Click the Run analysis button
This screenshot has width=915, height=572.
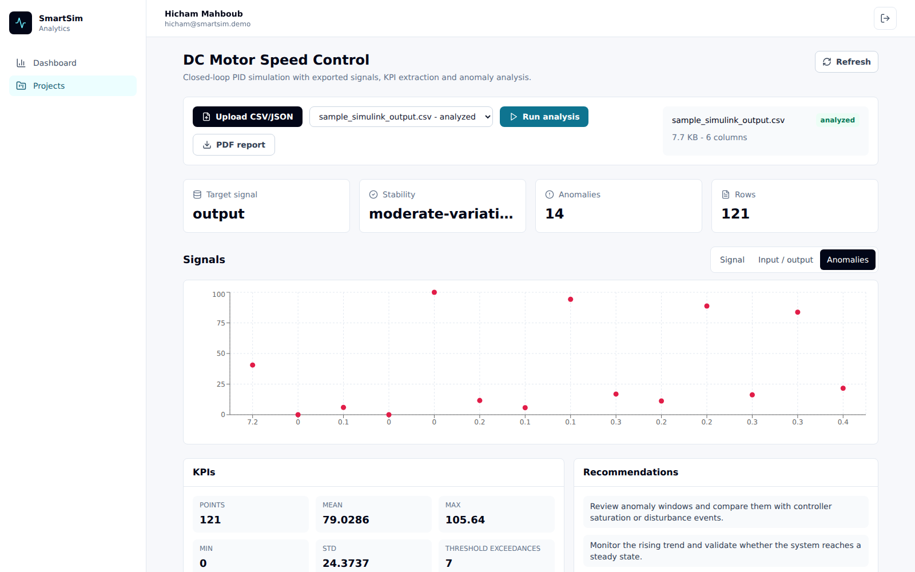click(544, 117)
